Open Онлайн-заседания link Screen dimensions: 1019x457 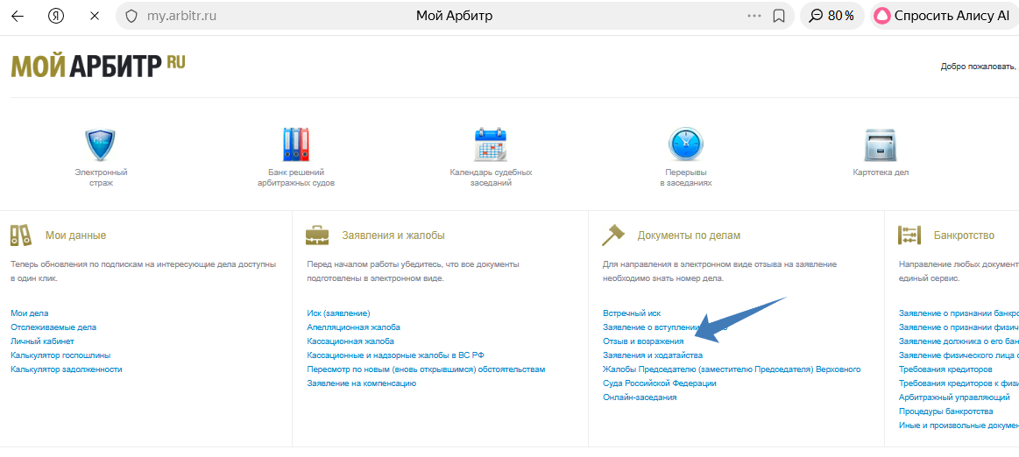click(640, 397)
